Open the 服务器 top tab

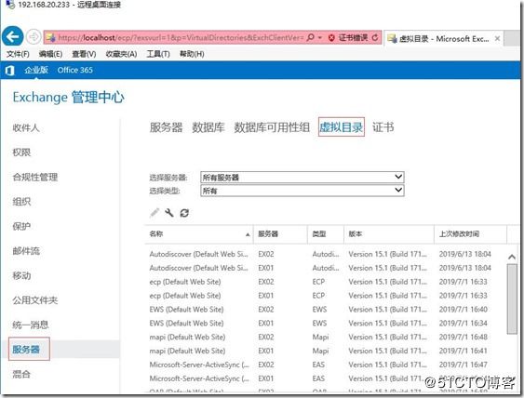click(x=166, y=127)
